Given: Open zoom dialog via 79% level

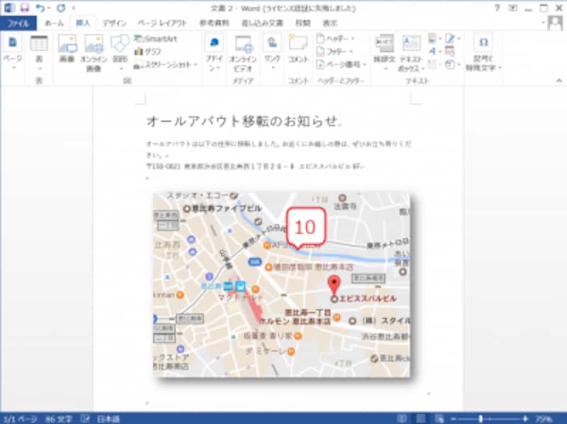Looking at the screenshot, I should click(x=544, y=418).
